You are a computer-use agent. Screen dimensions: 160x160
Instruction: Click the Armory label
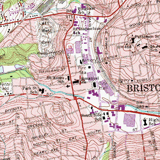(89, 60)
